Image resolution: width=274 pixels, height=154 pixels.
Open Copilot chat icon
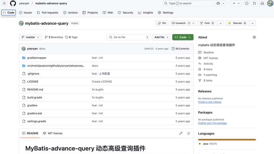pos(218,3)
